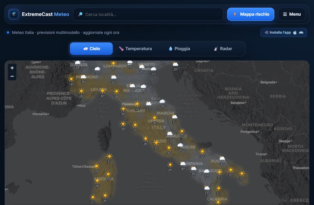Click the sun icon showing 18°
Image resolution: width=314 pixels, height=205 pixels.
(x=71, y=79)
